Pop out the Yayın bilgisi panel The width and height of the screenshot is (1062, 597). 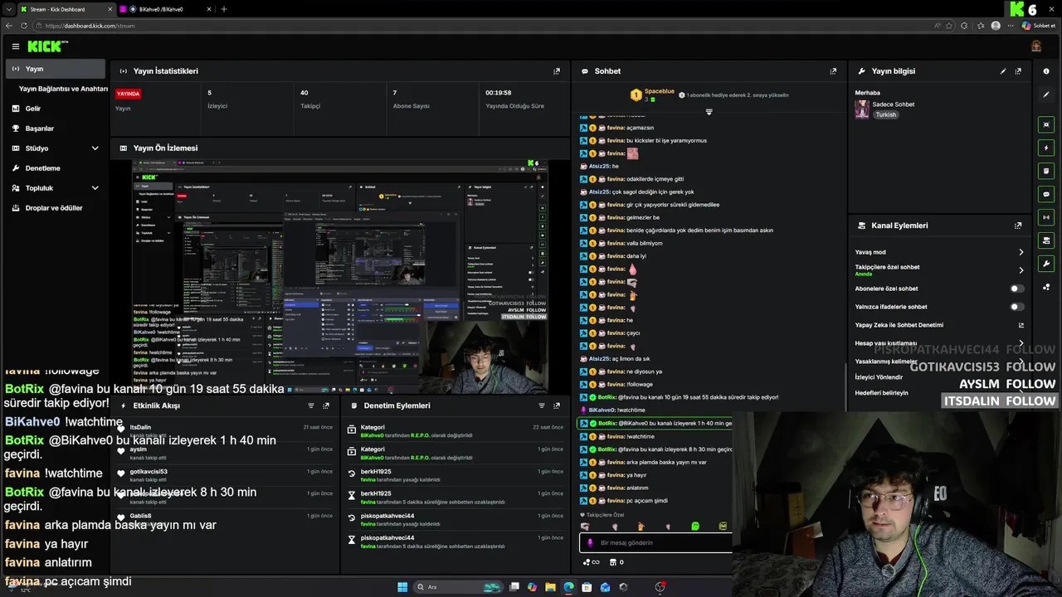coord(1018,71)
